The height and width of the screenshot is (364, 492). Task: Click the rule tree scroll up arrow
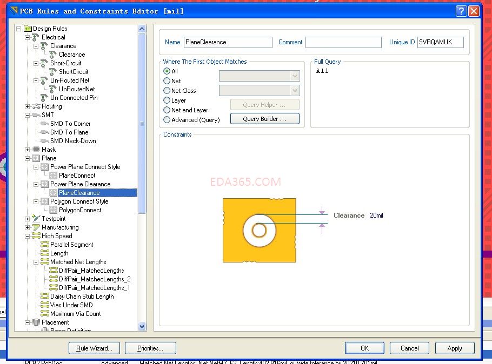[x=142, y=29]
